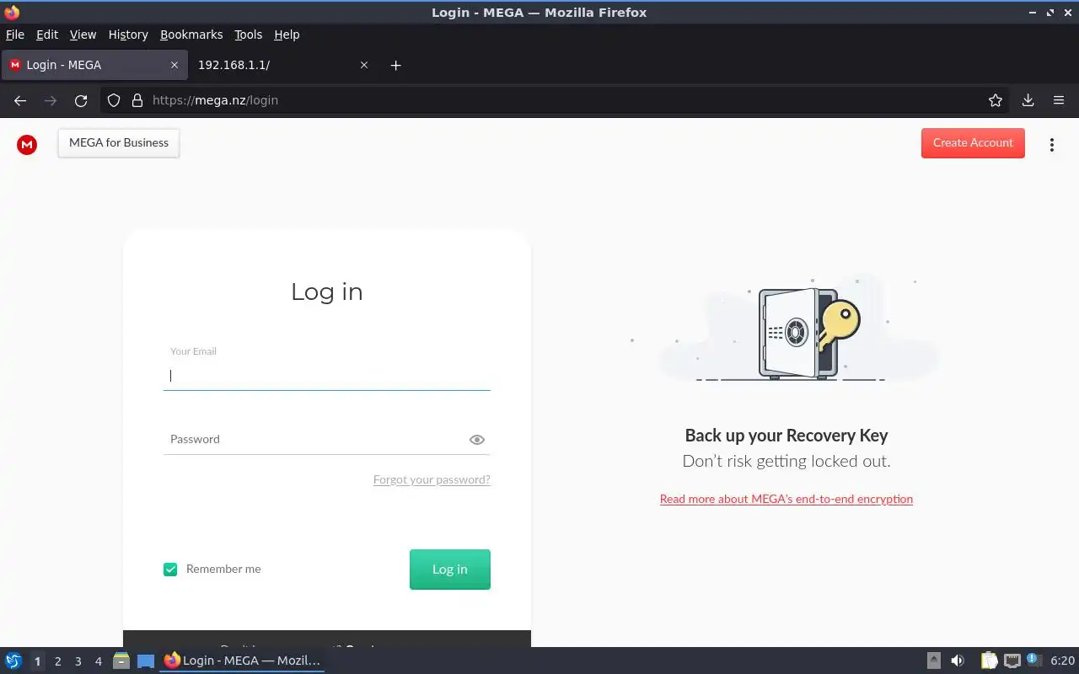Switch to the 192.168.1.1 tab

282,65
